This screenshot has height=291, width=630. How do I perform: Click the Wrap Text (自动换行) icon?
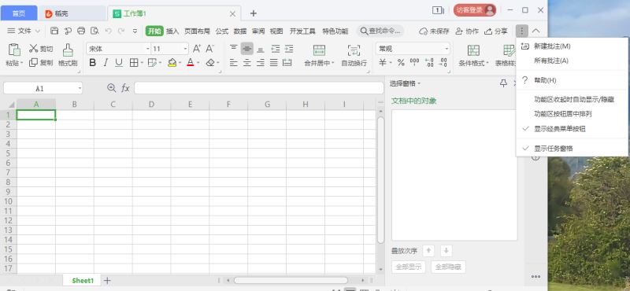[354, 50]
